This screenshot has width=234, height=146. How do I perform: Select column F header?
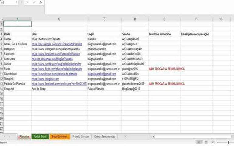[196, 19]
